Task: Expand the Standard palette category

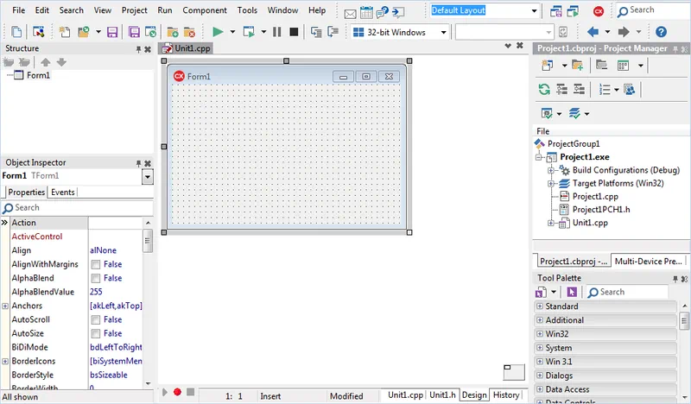Action: [539, 306]
